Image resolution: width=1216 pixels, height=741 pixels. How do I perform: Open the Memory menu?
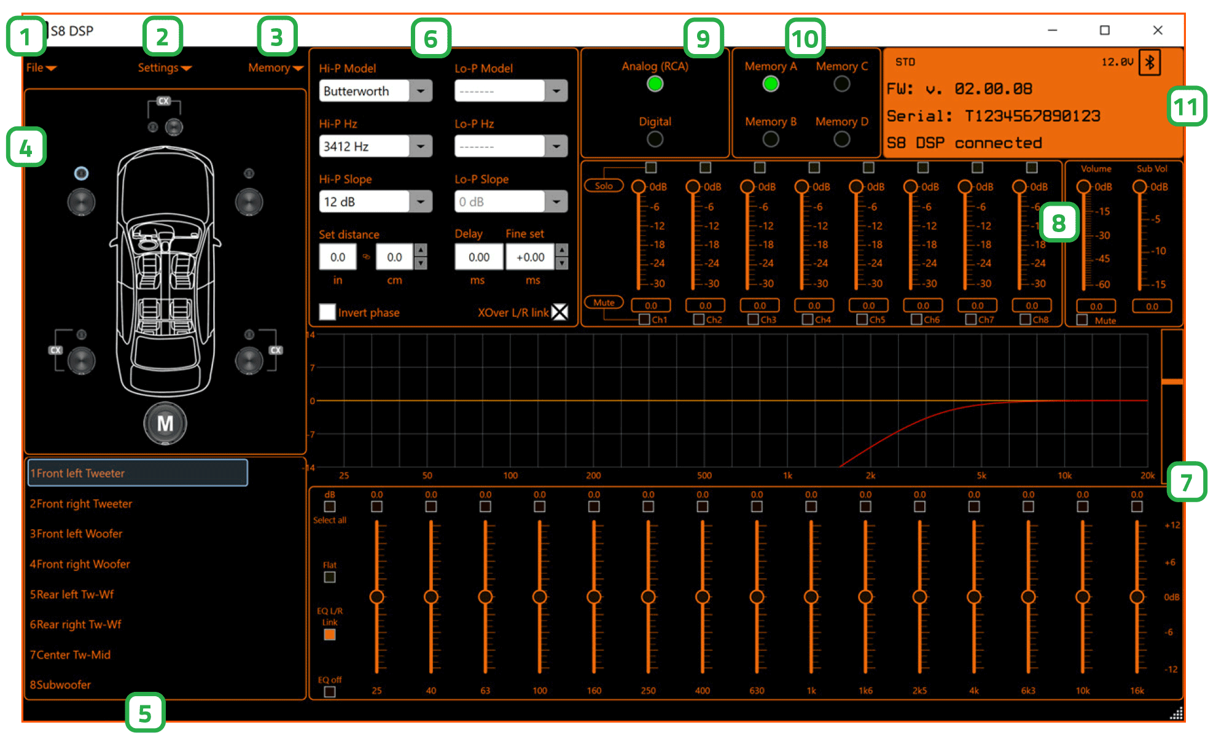(x=275, y=68)
